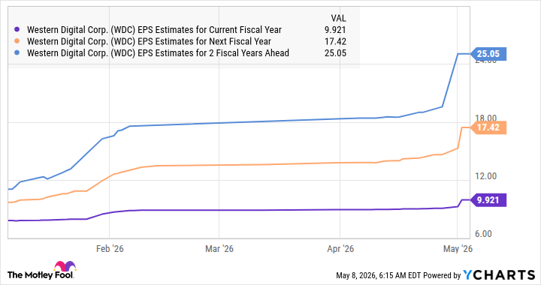This screenshot has height=285, width=541.
Task: Click the YCharts logo
Action: pos(499,275)
